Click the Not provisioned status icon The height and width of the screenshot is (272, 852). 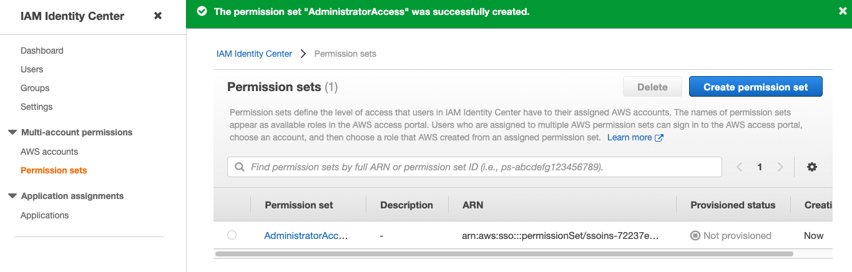pos(695,236)
